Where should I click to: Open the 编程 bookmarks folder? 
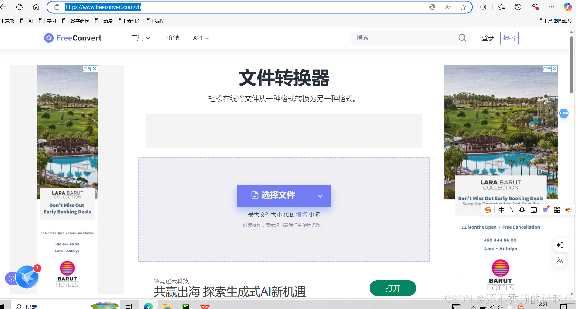point(155,21)
